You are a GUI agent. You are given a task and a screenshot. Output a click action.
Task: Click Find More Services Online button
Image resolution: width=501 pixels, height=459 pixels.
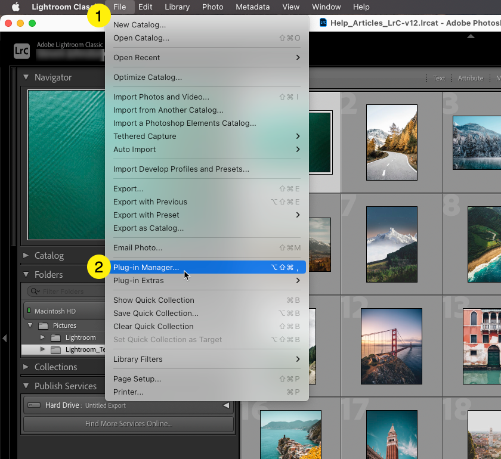[128, 424]
